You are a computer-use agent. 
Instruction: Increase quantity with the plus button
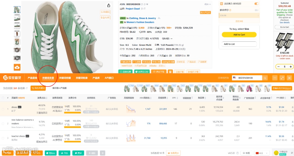(291, 67)
